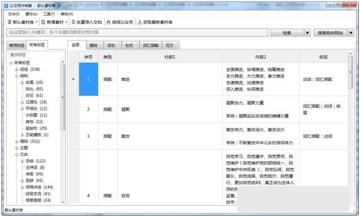Open the 素材(A) menu
This screenshot has width=360, height=217.
31,14
